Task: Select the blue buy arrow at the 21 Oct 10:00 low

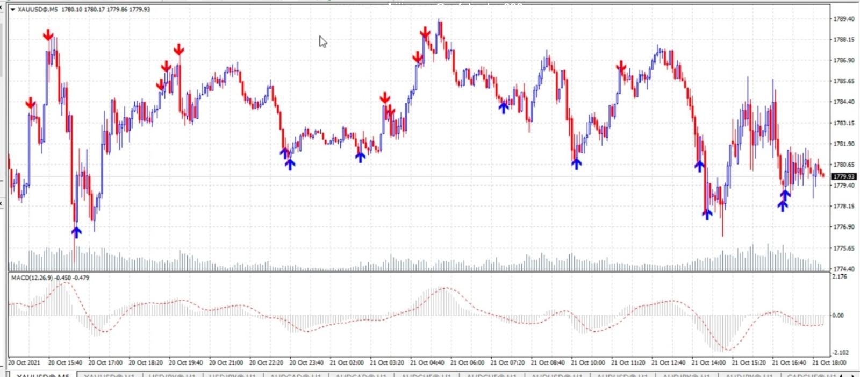Action: pyautogui.click(x=576, y=163)
